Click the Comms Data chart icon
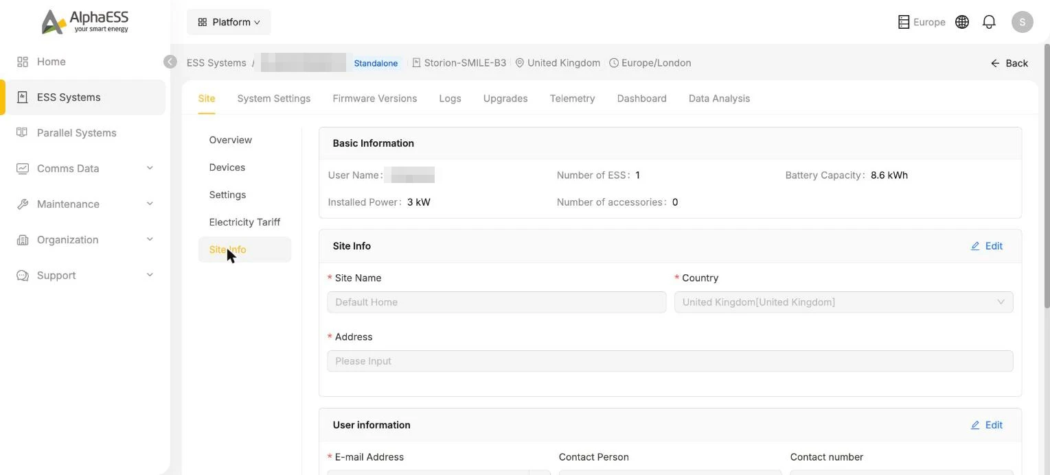Viewport: 1050px width, 475px height. (x=23, y=169)
